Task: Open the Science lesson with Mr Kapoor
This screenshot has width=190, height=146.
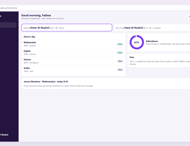Action: coord(74,61)
